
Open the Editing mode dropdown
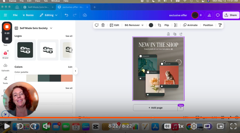[48, 15]
